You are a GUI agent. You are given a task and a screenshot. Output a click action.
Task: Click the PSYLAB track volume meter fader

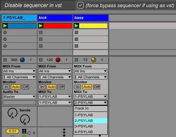(24, 132)
